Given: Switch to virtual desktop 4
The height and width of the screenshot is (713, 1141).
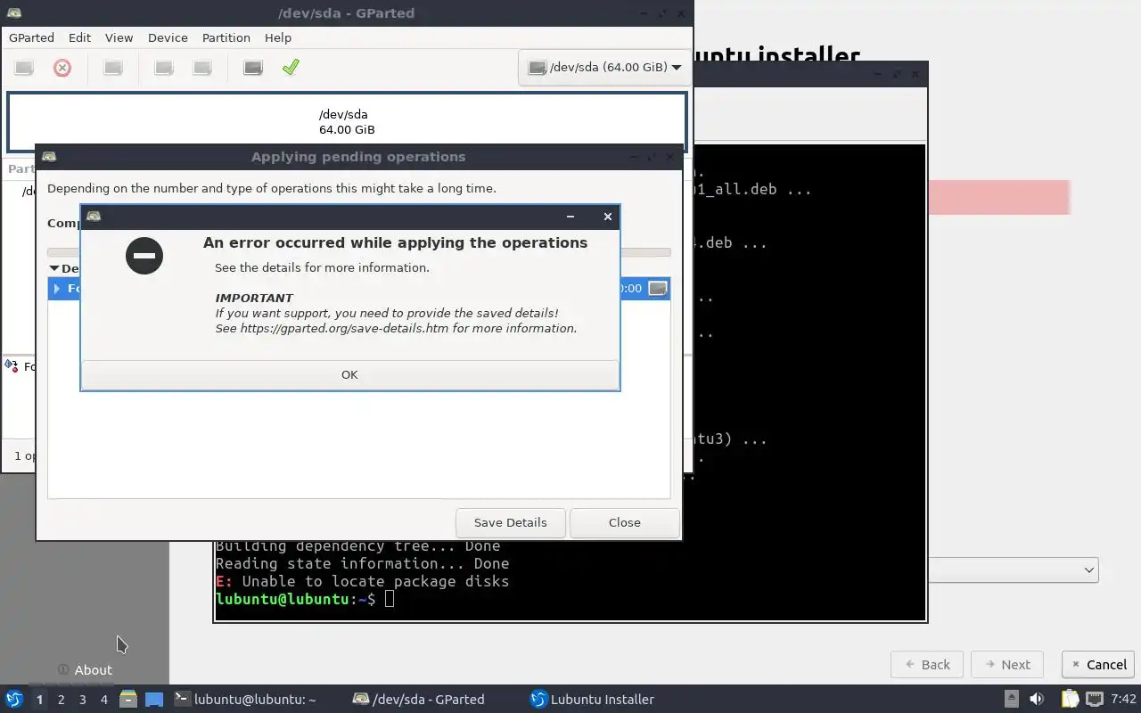Looking at the screenshot, I should coord(103,700).
